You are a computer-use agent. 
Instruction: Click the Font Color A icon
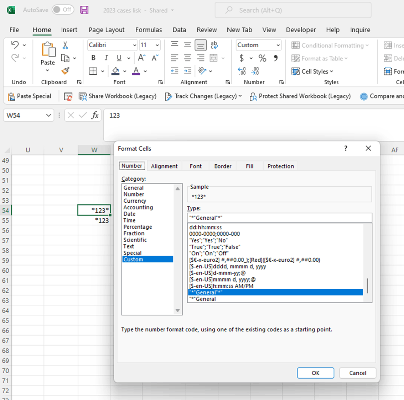coord(136,71)
